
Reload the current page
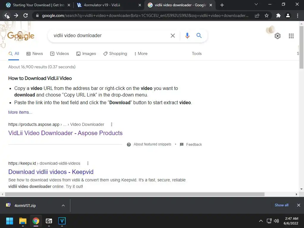(x=26, y=15)
